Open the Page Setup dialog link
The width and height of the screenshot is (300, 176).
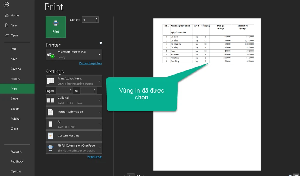(94, 157)
